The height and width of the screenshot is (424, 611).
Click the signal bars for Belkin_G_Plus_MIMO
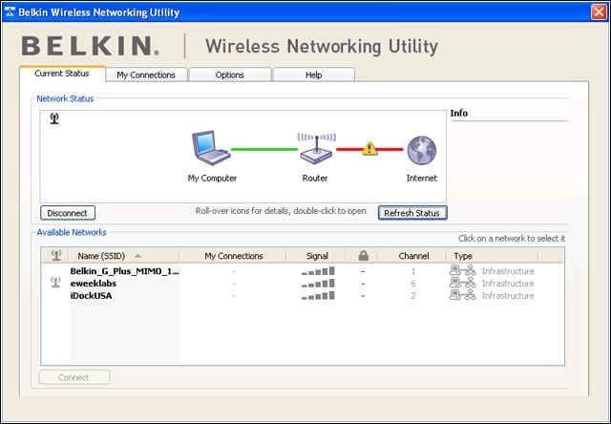click(318, 271)
